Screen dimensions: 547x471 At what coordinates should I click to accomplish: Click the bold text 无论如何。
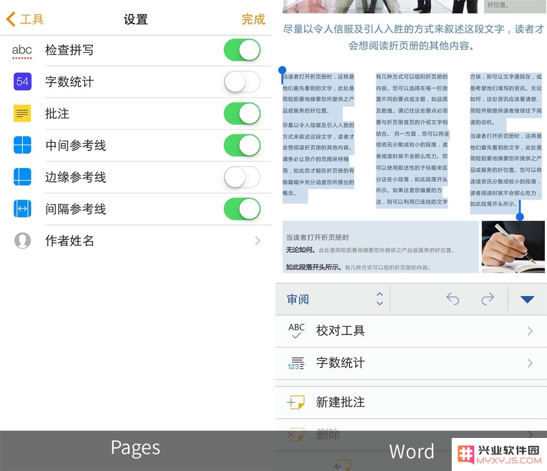[x=301, y=250]
